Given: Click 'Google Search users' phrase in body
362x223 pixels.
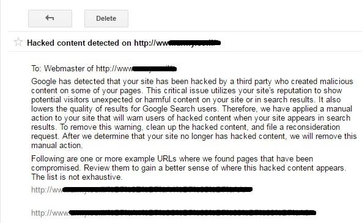Looking at the screenshot, I should 180,108.
